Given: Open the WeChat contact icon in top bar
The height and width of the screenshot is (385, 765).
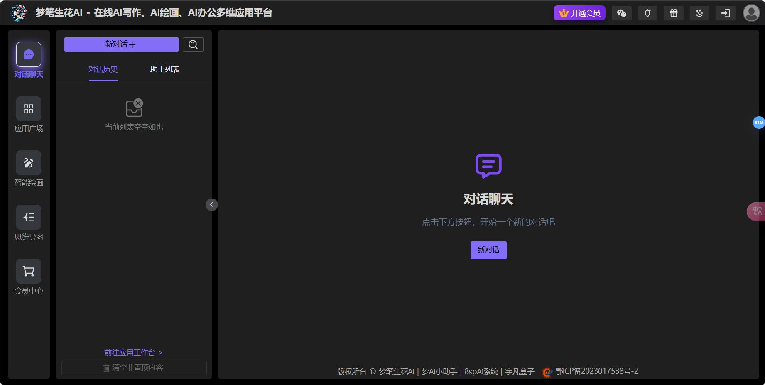Looking at the screenshot, I should click(621, 13).
